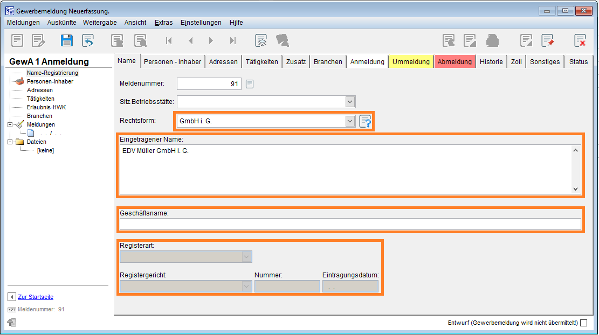599x335 pixels.
Task: Collapse the Meldungen tree node
Action: (x=11, y=124)
